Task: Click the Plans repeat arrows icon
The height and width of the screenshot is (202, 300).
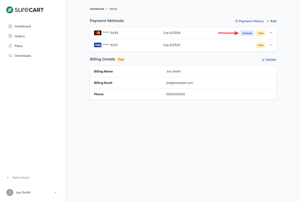Action: pyautogui.click(x=10, y=46)
